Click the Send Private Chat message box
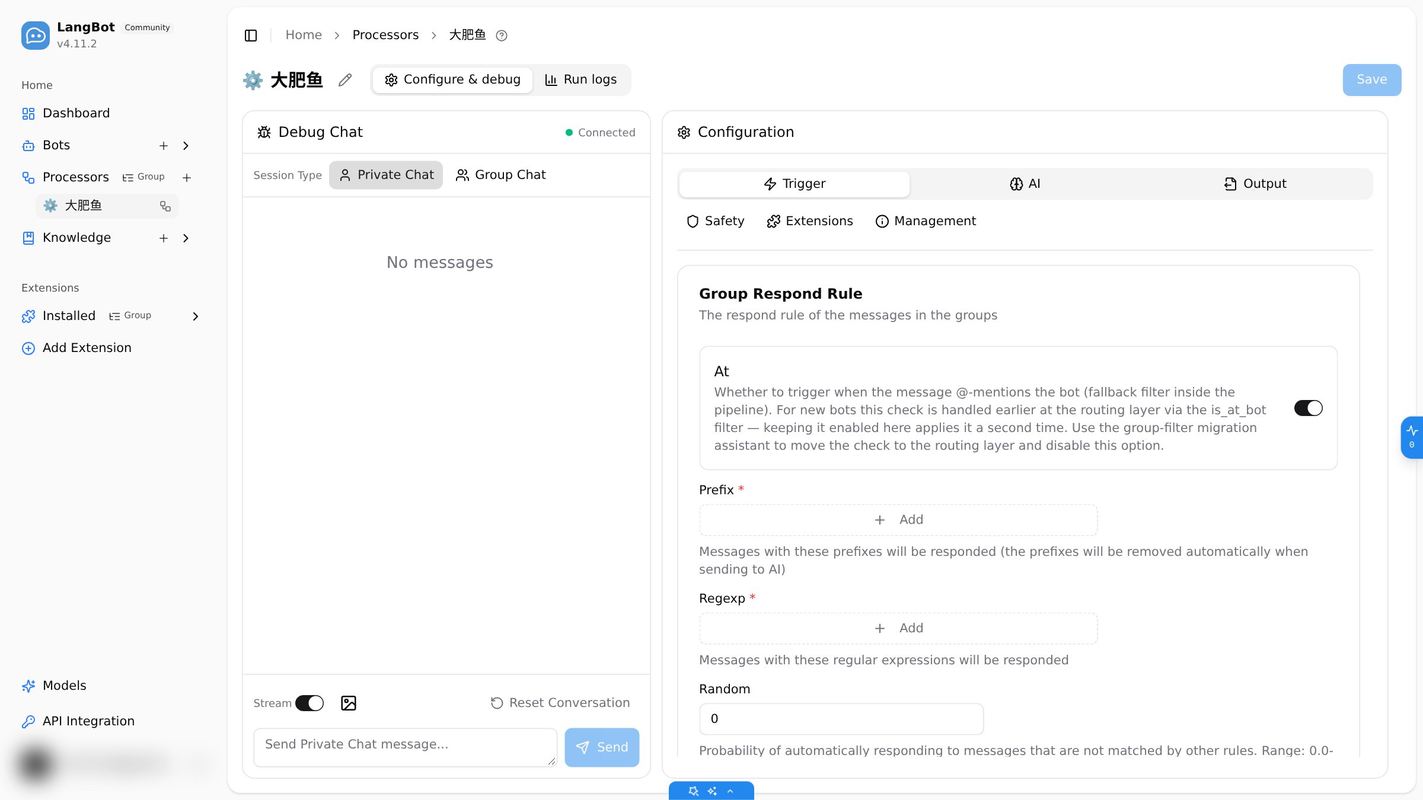 coord(406,748)
